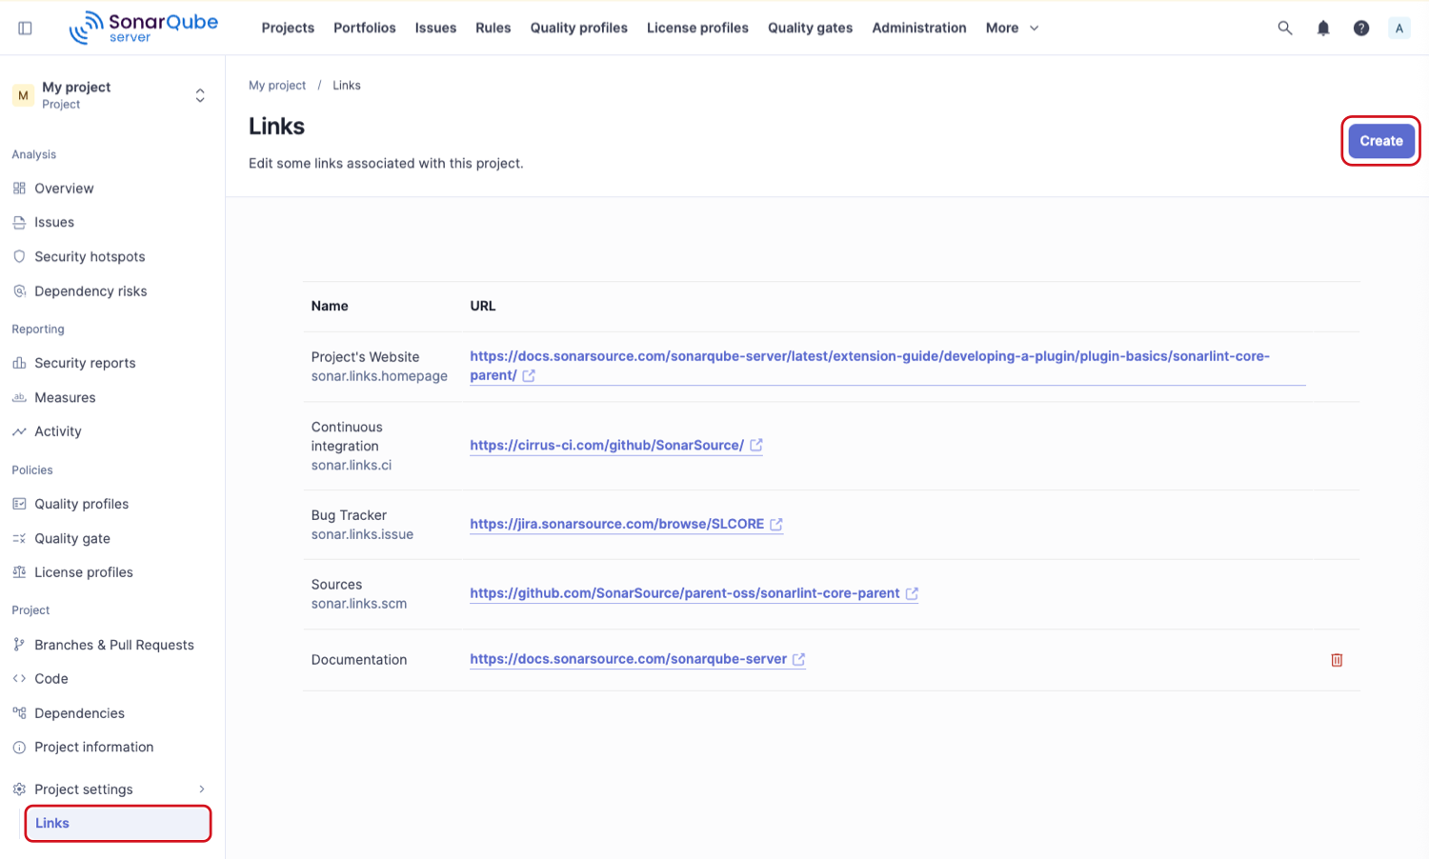Open Portfolios in the top navigation
The width and height of the screenshot is (1429, 859).
[x=365, y=28]
